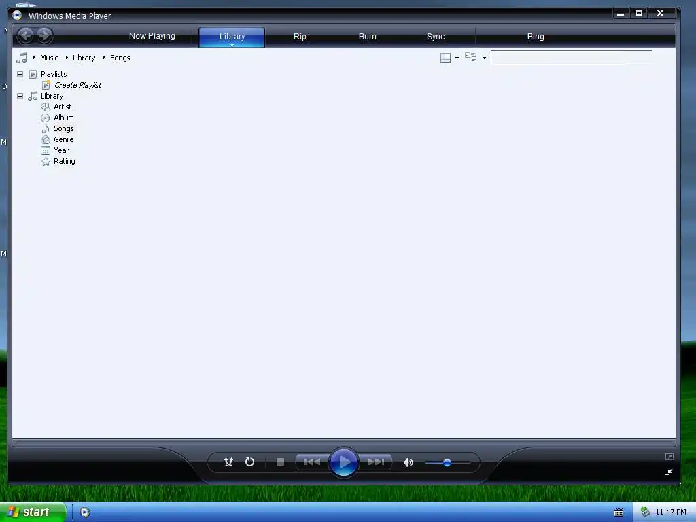Switch to the Burn tab
This screenshot has width=696, height=522.
pyautogui.click(x=367, y=37)
